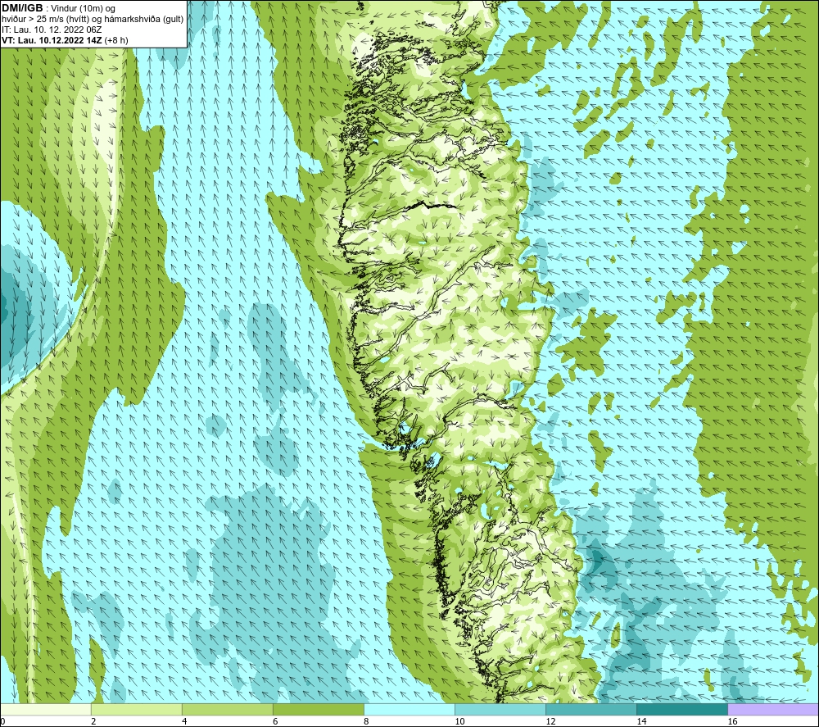Click the 8–10 m/s pale cyan legend swatch
The height and width of the screenshot is (727, 819).
pos(409,709)
